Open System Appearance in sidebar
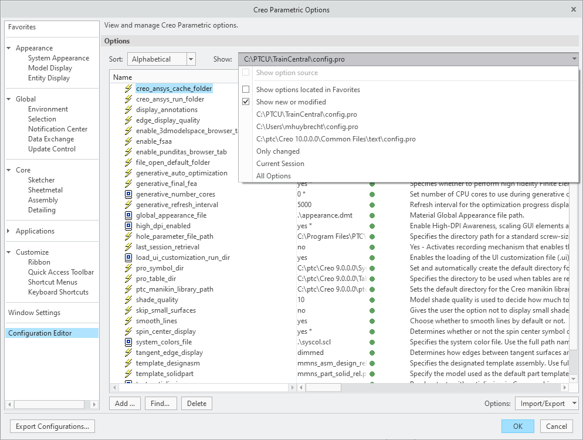 59,58
